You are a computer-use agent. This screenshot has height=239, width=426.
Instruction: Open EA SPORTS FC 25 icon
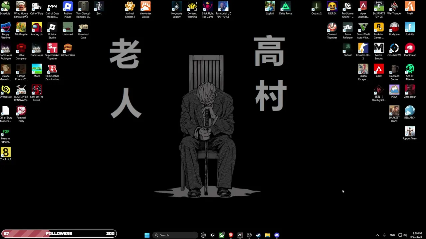pyautogui.click(x=379, y=10)
